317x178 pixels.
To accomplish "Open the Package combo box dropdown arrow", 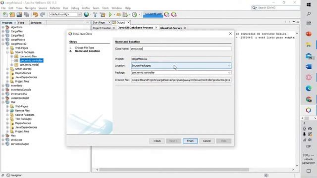I will [x=229, y=73].
